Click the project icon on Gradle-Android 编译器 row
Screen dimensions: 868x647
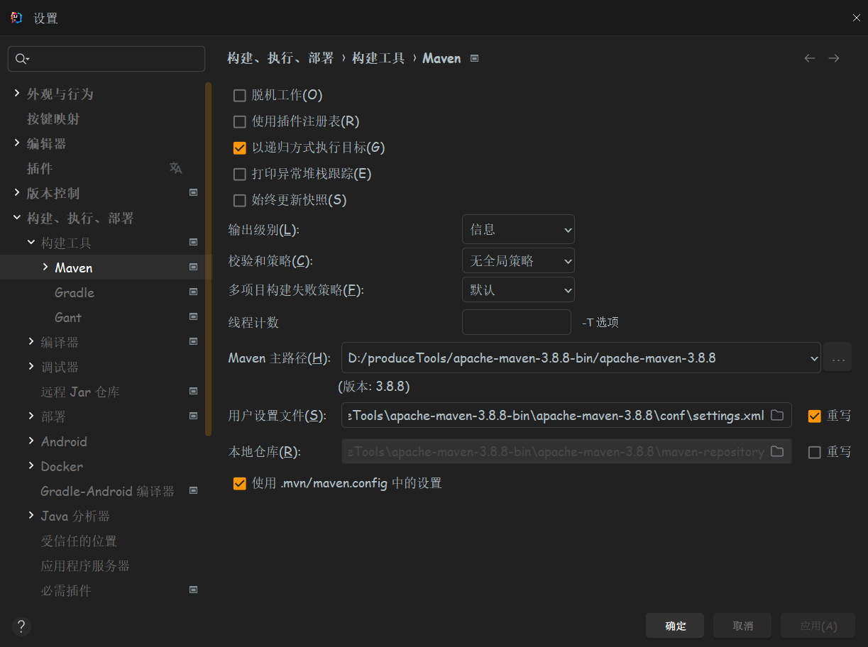pos(193,490)
